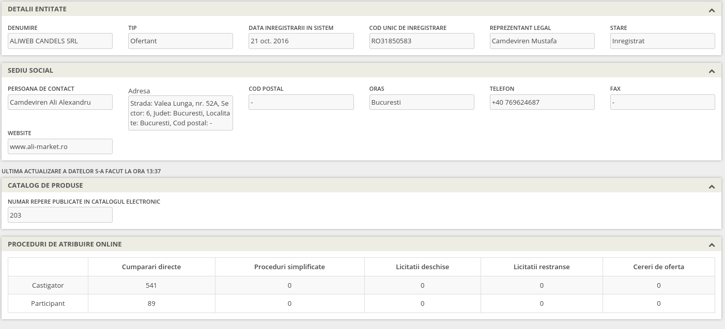Collapse the Catalog de Produse panel
The width and height of the screenshot is (725, 329).
[x=712, y=186]
